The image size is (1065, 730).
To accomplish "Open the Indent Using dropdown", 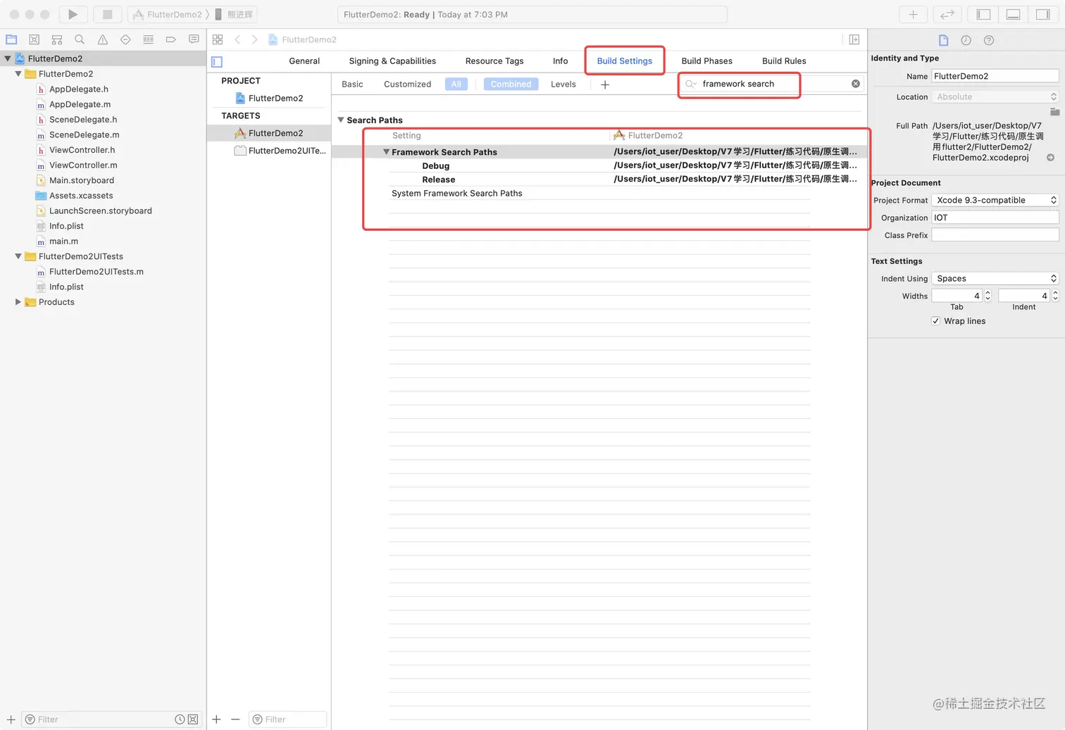I will (x=995, y=279).
